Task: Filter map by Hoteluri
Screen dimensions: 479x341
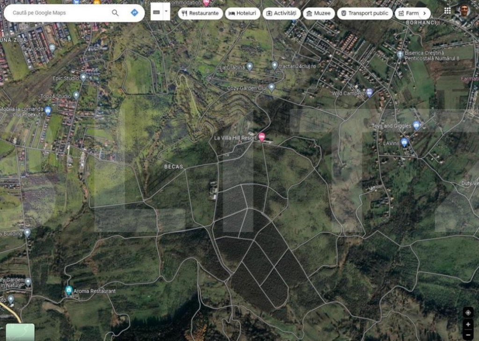Action: pyautogui.click(x=243, y=13)
